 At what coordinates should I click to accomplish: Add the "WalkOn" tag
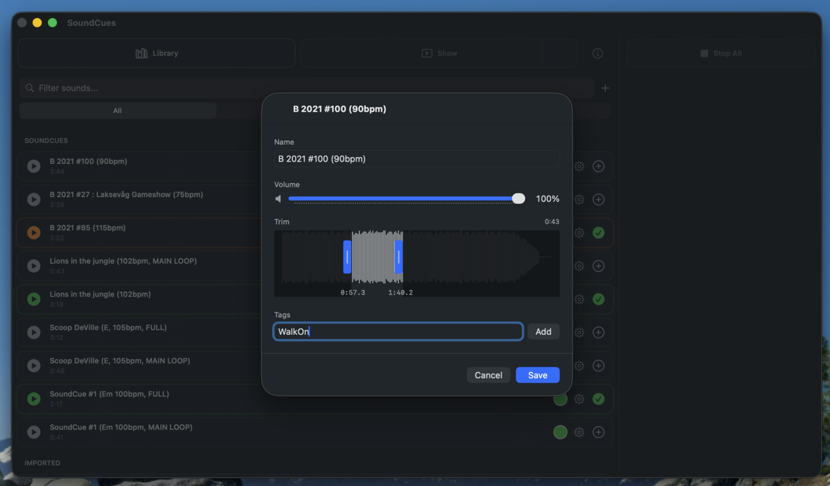(x=543, y=331)
